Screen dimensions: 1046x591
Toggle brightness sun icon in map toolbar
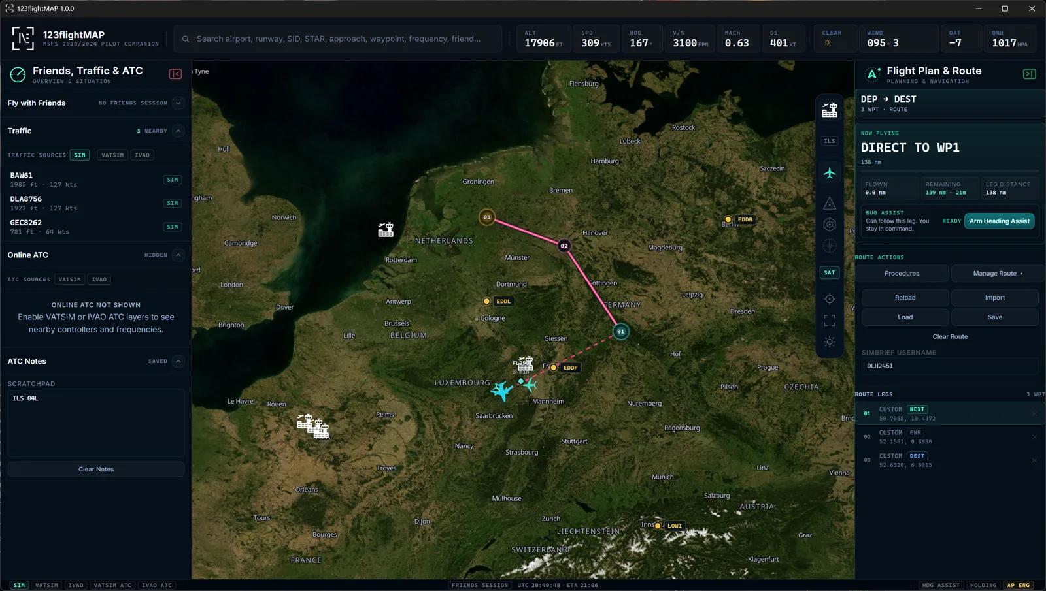[830, 342]
